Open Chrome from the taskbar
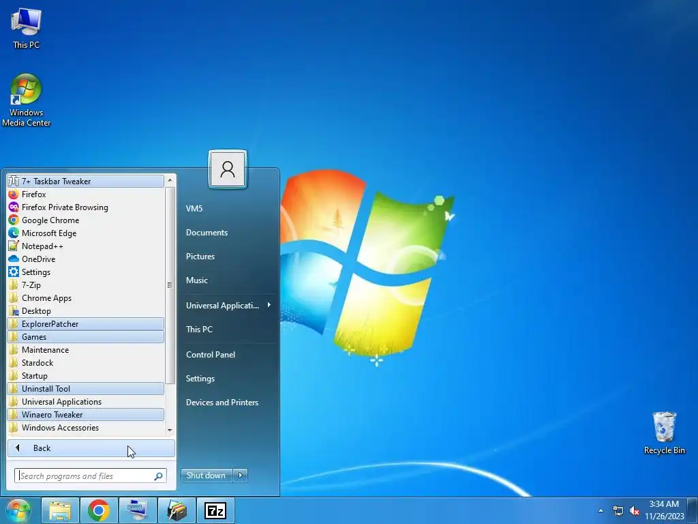The width and height of the screenshot is (698, 524). 99,510
